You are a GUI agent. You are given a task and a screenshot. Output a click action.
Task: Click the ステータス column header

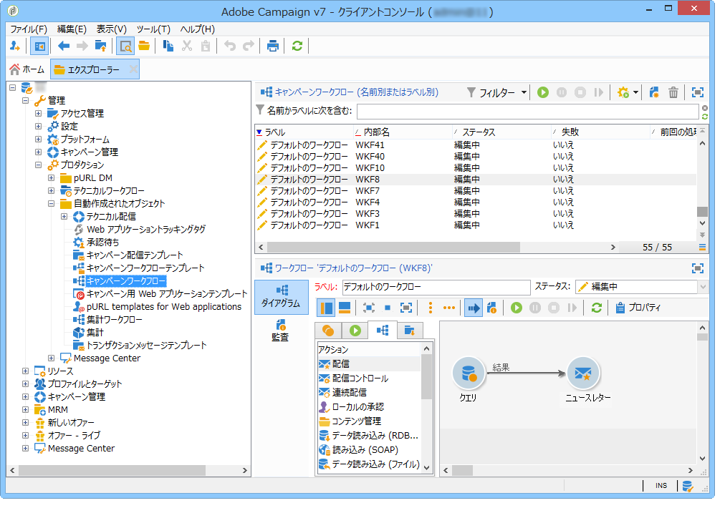point(501,132)
